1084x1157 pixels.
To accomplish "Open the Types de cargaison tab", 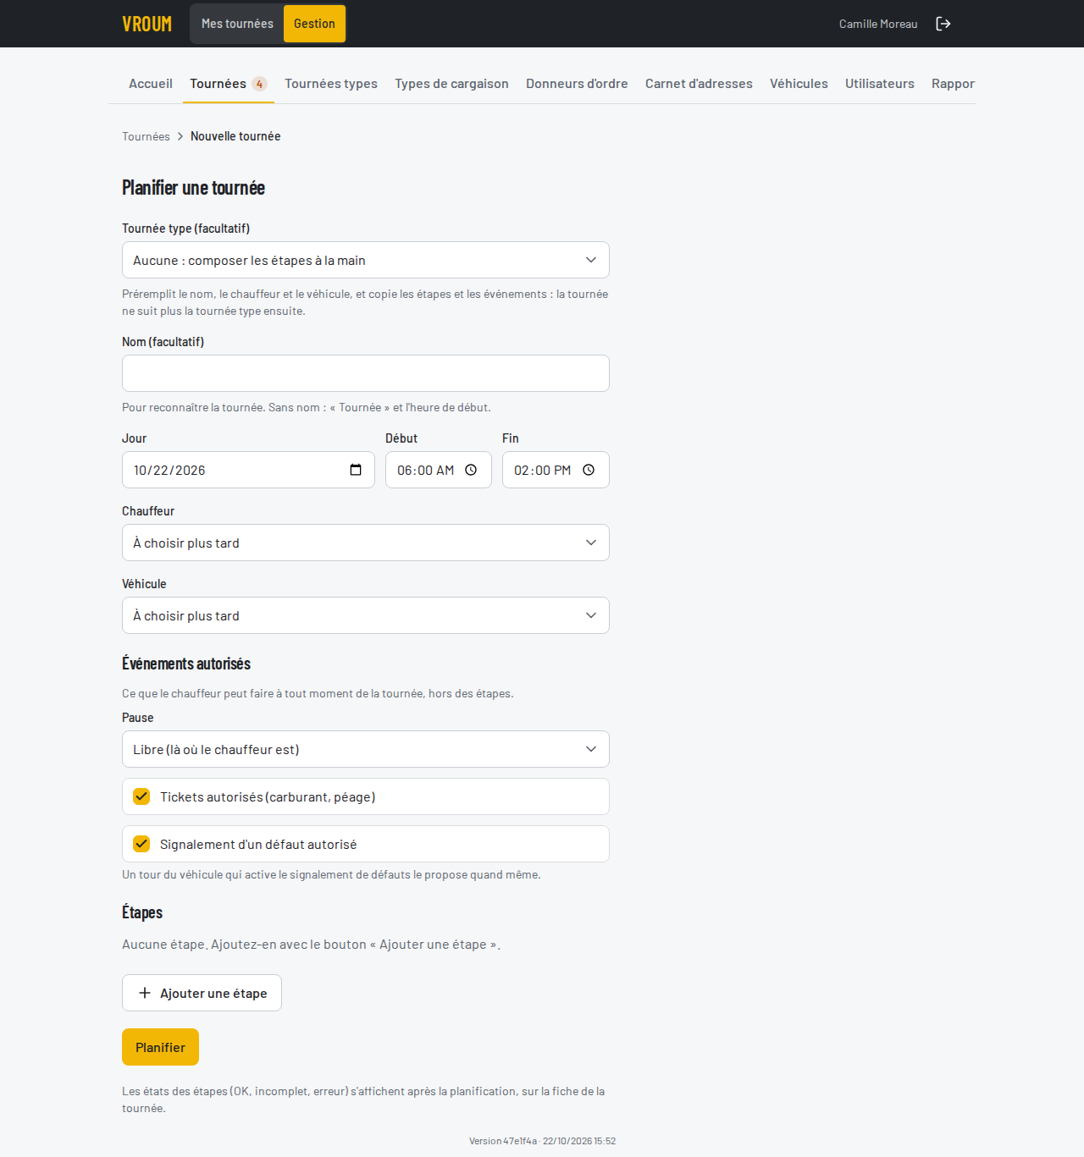I will click(451, 84).
